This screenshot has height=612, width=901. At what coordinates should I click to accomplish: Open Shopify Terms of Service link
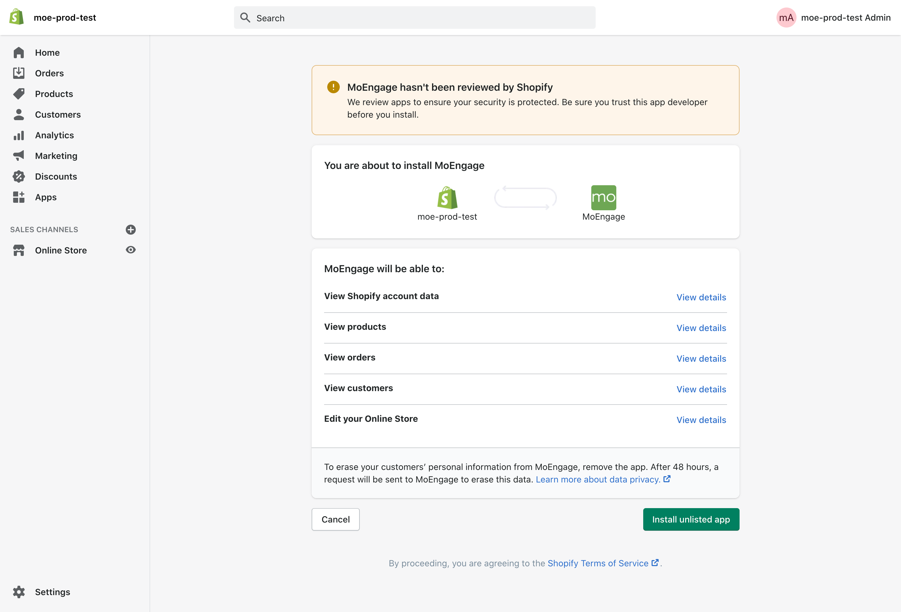pos(598,563)
